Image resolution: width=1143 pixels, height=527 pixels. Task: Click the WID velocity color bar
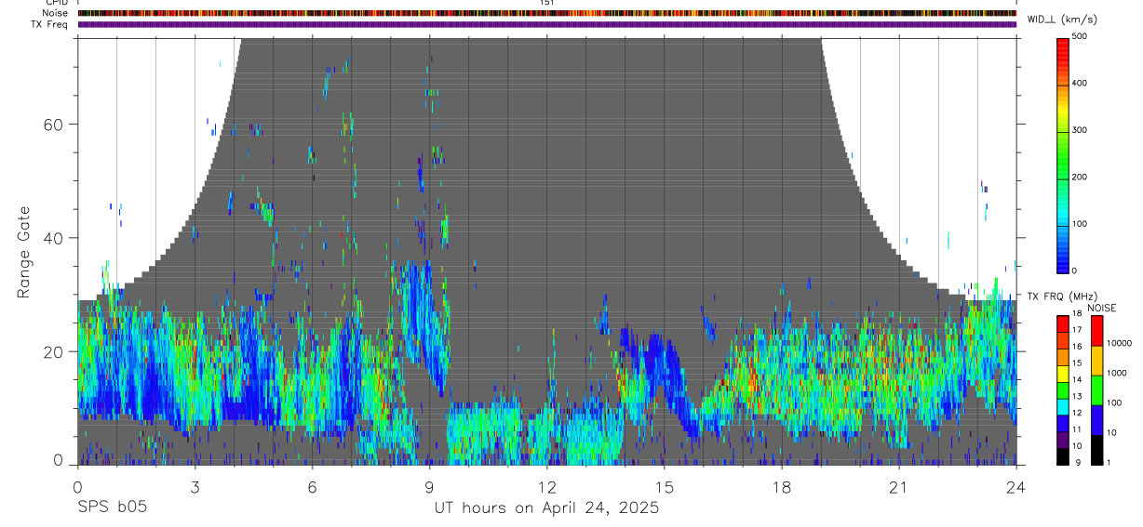coord(1063,154)
